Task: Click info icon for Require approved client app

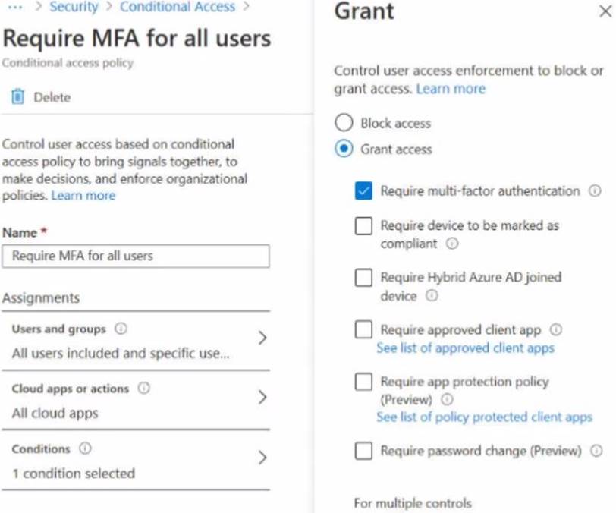Action: point(556,330)
